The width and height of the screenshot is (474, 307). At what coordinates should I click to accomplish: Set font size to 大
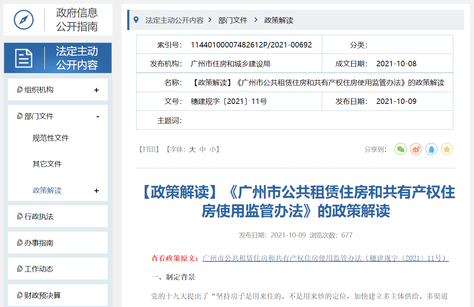point(192,150)
